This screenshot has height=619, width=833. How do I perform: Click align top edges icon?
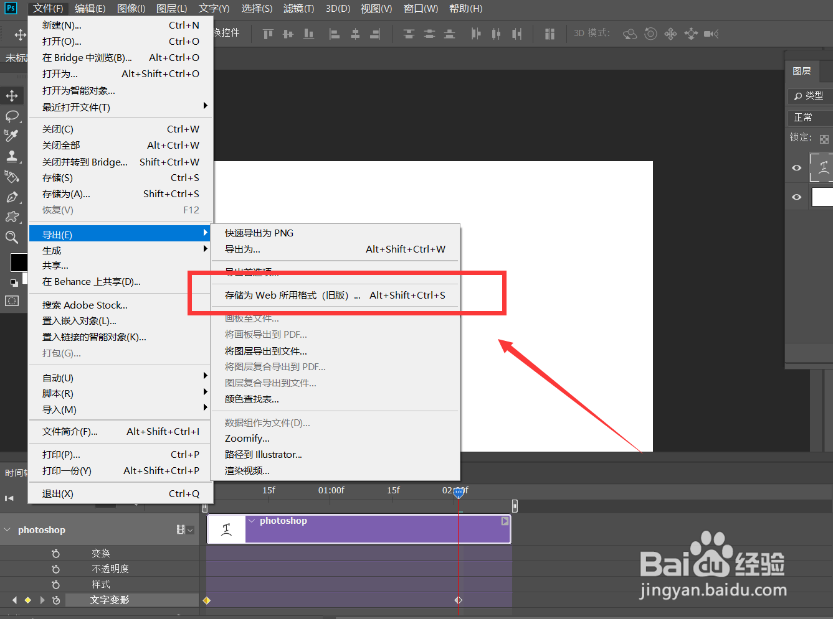tap(268, 34)
